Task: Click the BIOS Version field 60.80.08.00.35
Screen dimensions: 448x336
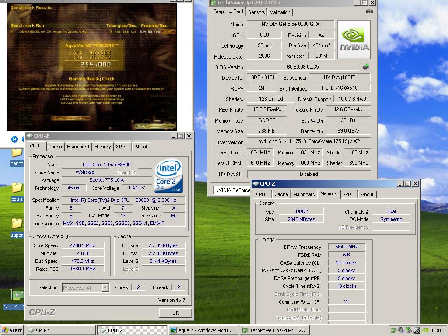Action: (303, 67)
